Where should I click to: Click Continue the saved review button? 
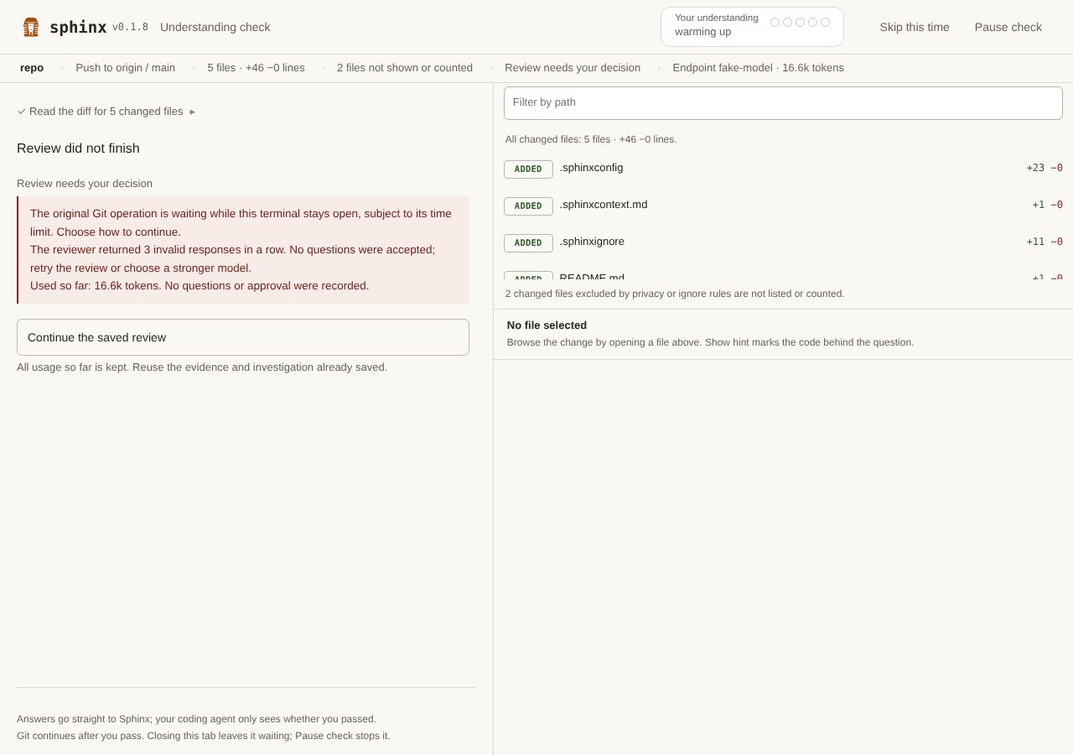point(243,337)
